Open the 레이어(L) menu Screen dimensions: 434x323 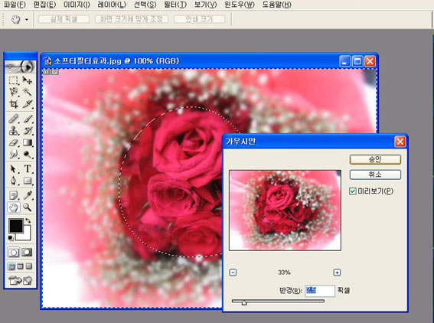coord(112,5)
